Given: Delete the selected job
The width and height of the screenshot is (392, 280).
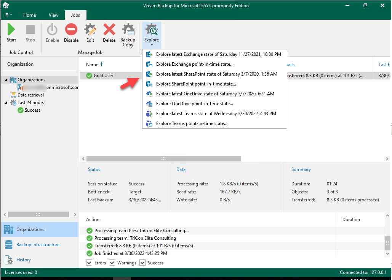Looking at the screenshot, I should click(109, 33).
